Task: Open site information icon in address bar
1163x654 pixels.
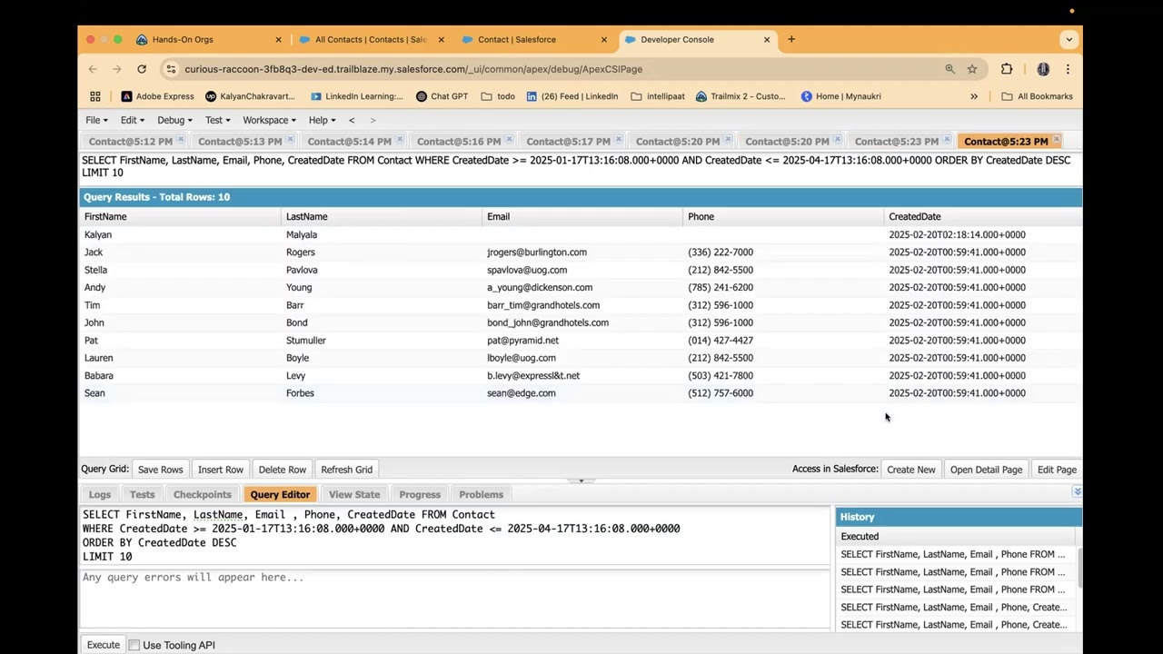Action: click(x=171, y=69)
